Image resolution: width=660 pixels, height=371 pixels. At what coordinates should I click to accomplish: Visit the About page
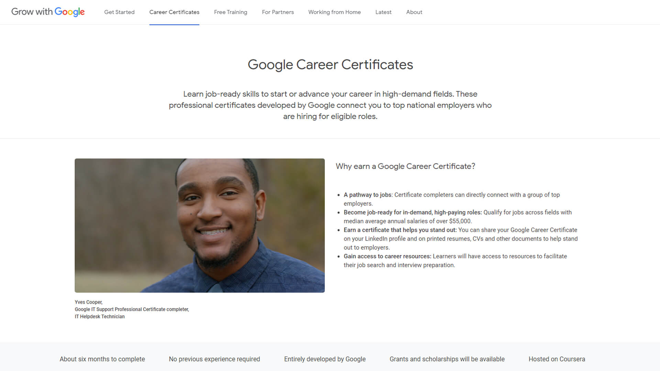pyautogui.click(x=414, y=12)
